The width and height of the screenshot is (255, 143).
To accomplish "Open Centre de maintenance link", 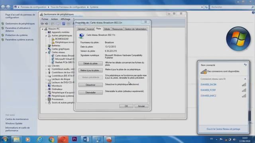I will point(17,119).
